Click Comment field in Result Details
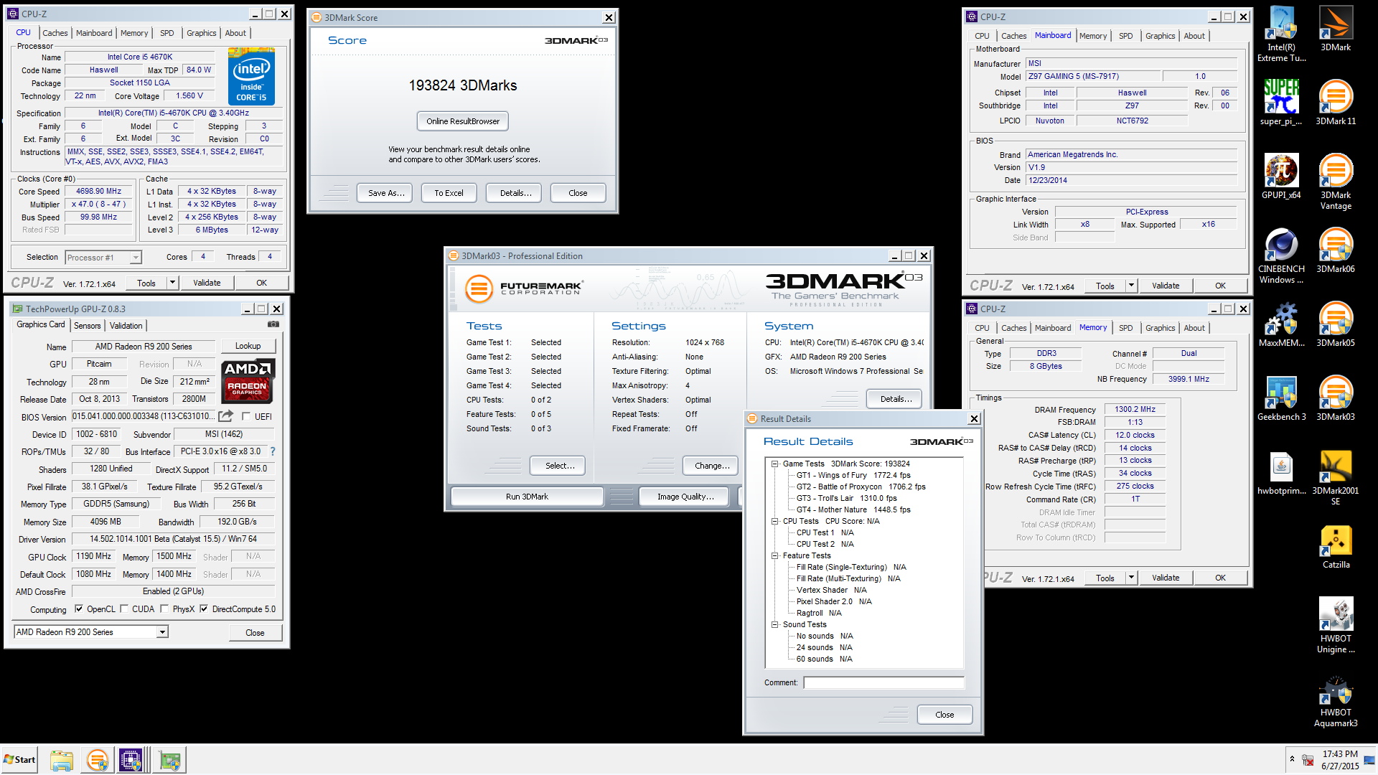The width and height of the screenshot is (1378, 775). [x=883, y=683]
